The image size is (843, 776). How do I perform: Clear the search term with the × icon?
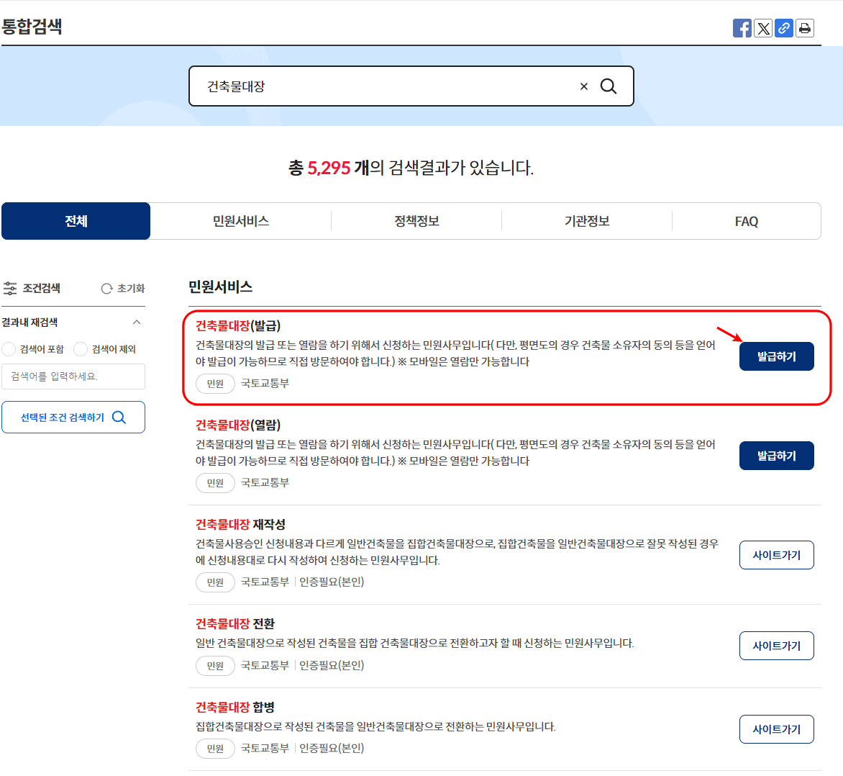pyautogui.click(x=583, y=86)
